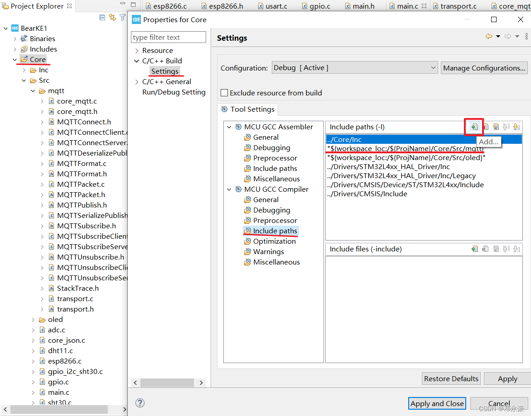
Task: Open Compiler Debugging settings
Action: (x=271, y=210)
